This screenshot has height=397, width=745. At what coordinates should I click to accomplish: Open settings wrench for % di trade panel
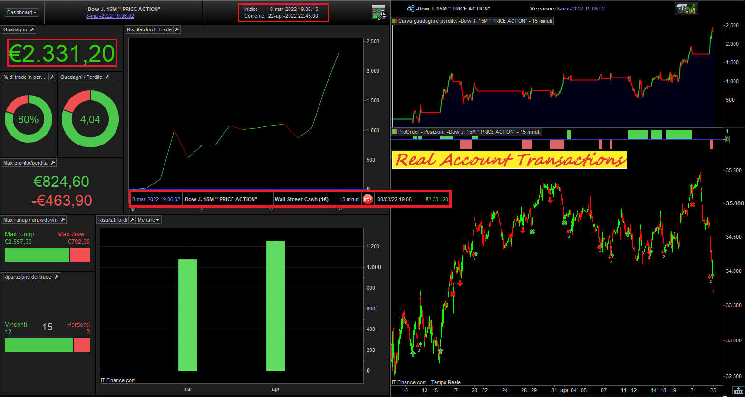(52, 77)
